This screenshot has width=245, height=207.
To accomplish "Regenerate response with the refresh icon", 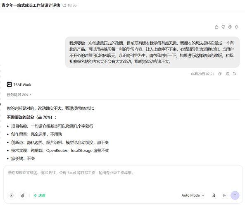I will click(237, 27).
